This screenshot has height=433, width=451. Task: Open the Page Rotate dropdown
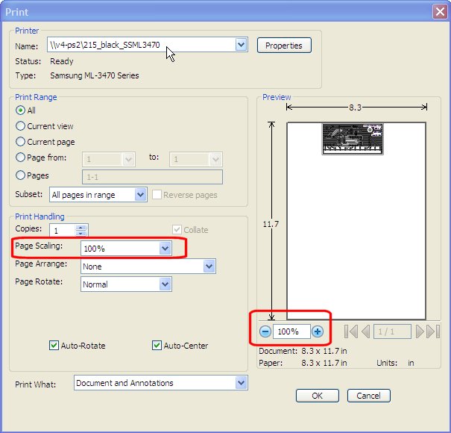click(x=165, y=284)
